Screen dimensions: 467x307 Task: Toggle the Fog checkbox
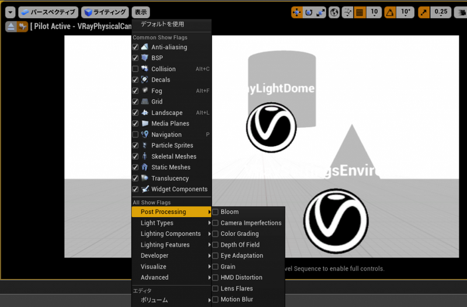point(135,90)
